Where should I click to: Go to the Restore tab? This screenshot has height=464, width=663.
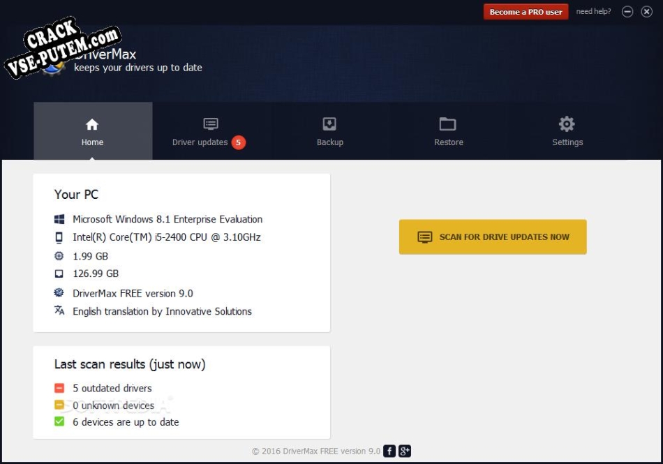[448, 133]
